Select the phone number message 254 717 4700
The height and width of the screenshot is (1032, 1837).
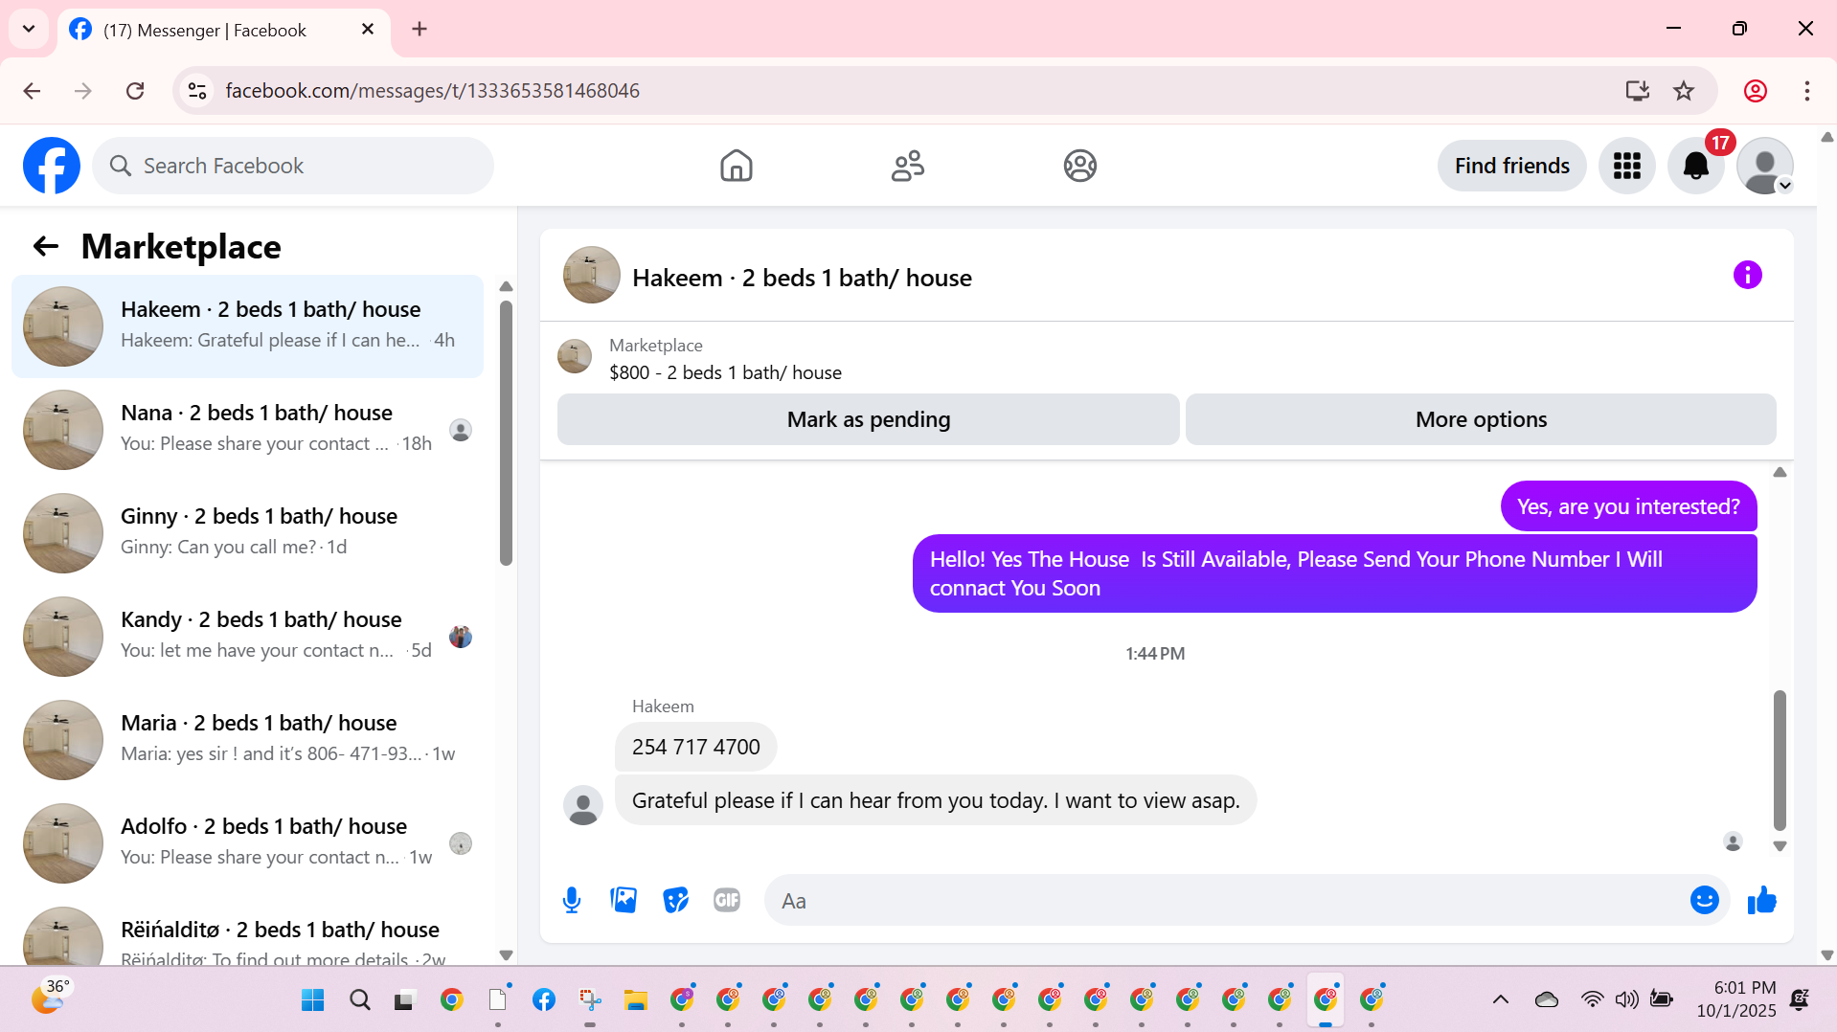(695, 747)
